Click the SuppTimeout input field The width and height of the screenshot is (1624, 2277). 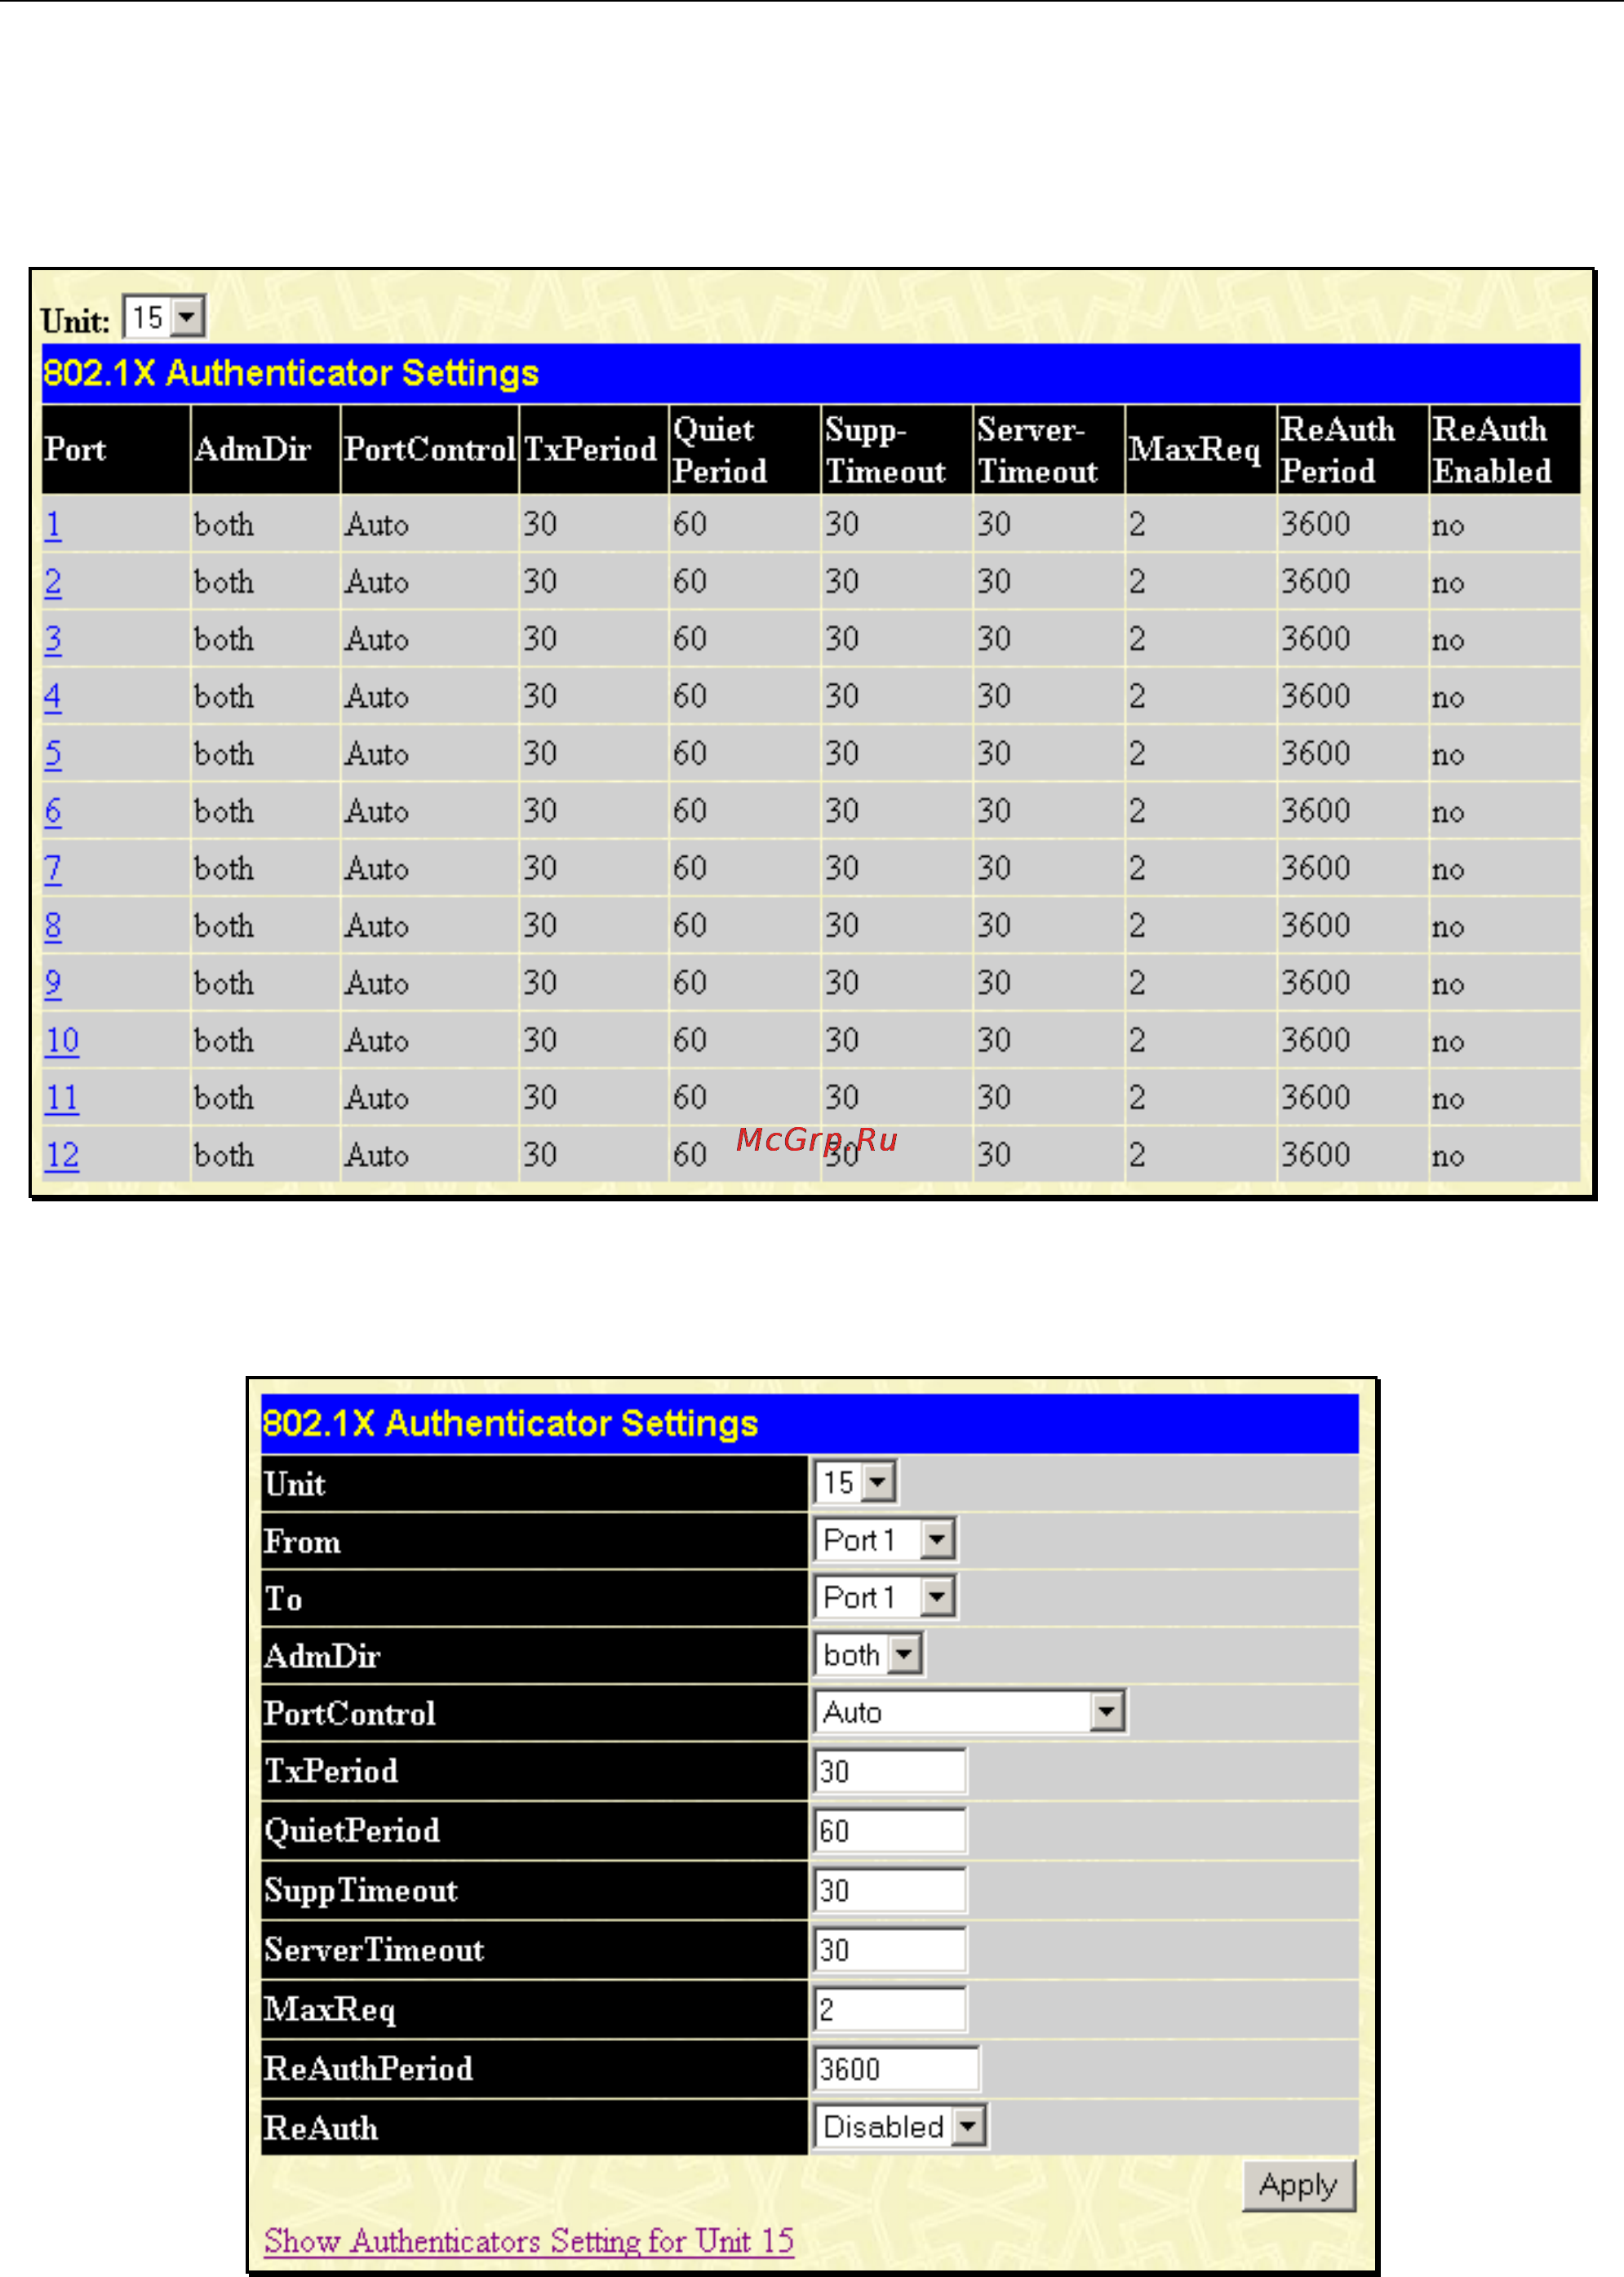tap(891, 1890)
